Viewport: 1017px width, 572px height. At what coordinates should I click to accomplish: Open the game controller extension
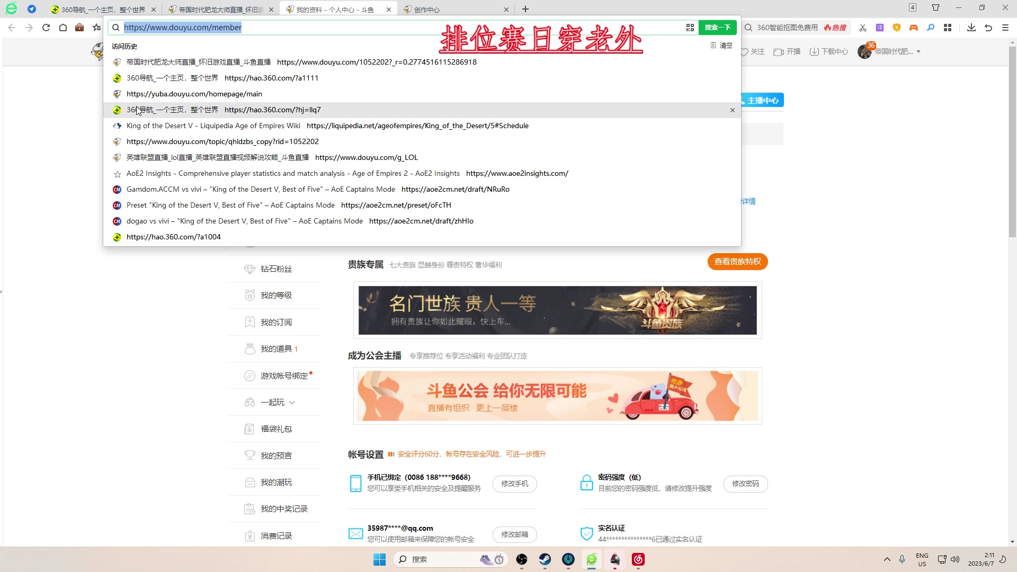pyautogui.click(x=914, y=28)
